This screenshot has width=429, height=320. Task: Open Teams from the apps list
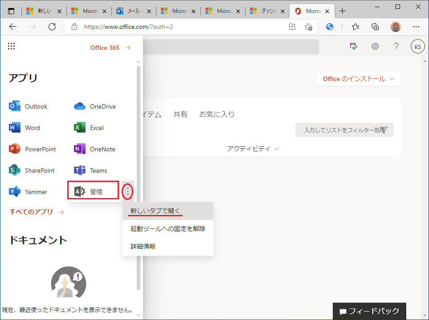point(90,170)
